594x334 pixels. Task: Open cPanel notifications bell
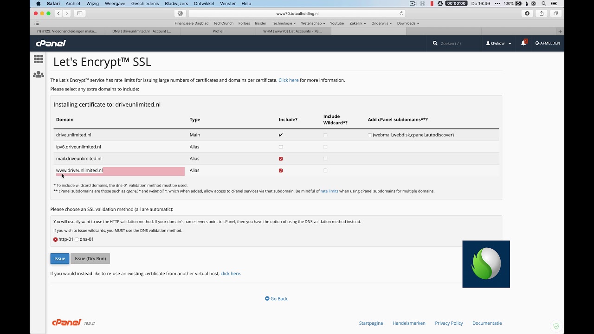(x=523, y=43)
